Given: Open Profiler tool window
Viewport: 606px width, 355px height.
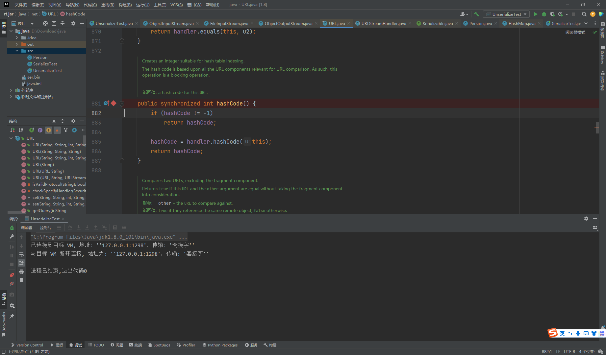Looking at the screenshot, I should tap(186, 345).
